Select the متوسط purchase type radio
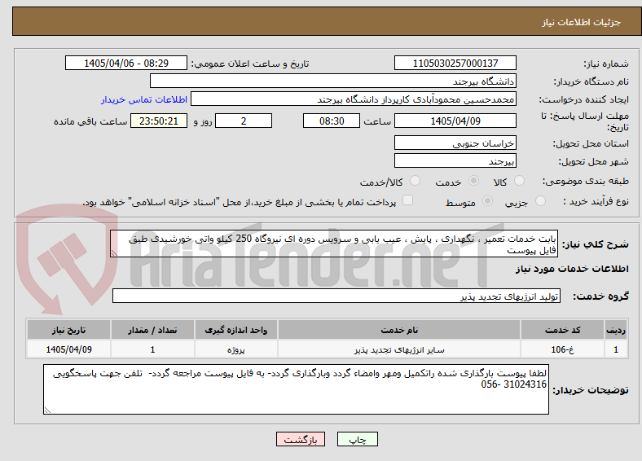Image resolution: width=642 pixels, height=461 pixels. [488, 200]
